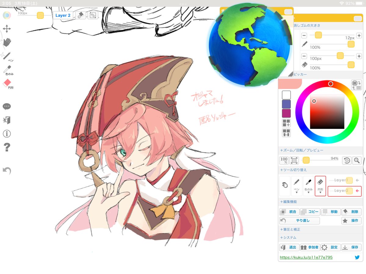Screen dimensions: 366x274
Task: Select the four-arrow move tool
Action: tap(7, 29)
